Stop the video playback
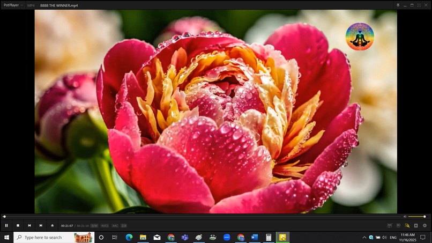This screenshot has height=243, width=432. click(18, 226)
